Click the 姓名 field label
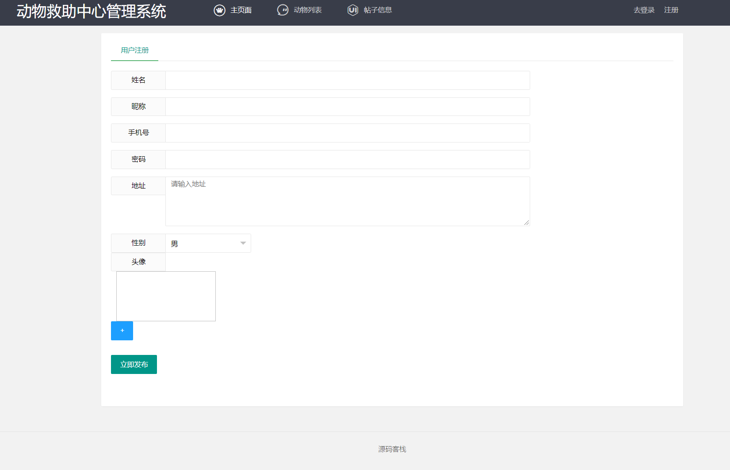Image resolution: width=730 pixels, height=470 pixels. (138, 80)
